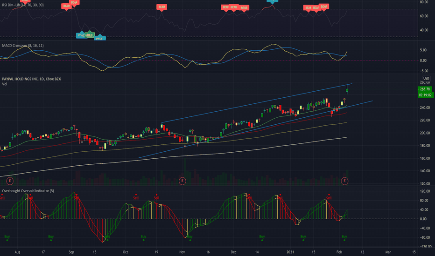Image resolution: width=435 pixels, height=256 pixels.
Task: Click the 02:19:02 bar countdown label
Action: tap(426, 95)
